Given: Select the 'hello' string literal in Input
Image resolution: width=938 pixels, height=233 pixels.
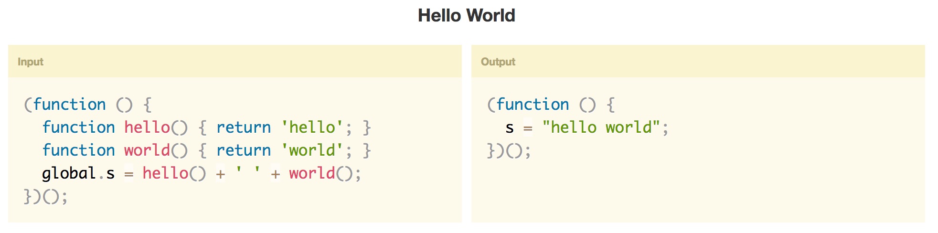Looking at the screenshot, I should (312, 127).
